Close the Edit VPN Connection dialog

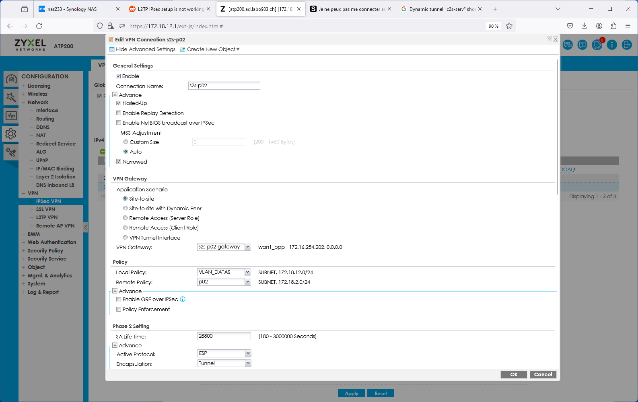(x=555, y=39)
